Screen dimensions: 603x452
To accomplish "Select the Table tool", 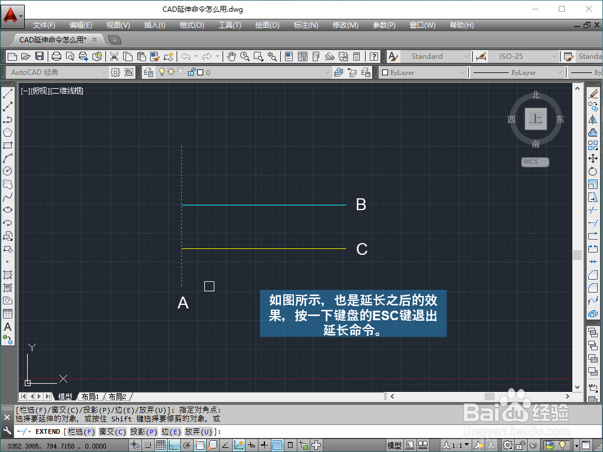I will coord(7,314).
